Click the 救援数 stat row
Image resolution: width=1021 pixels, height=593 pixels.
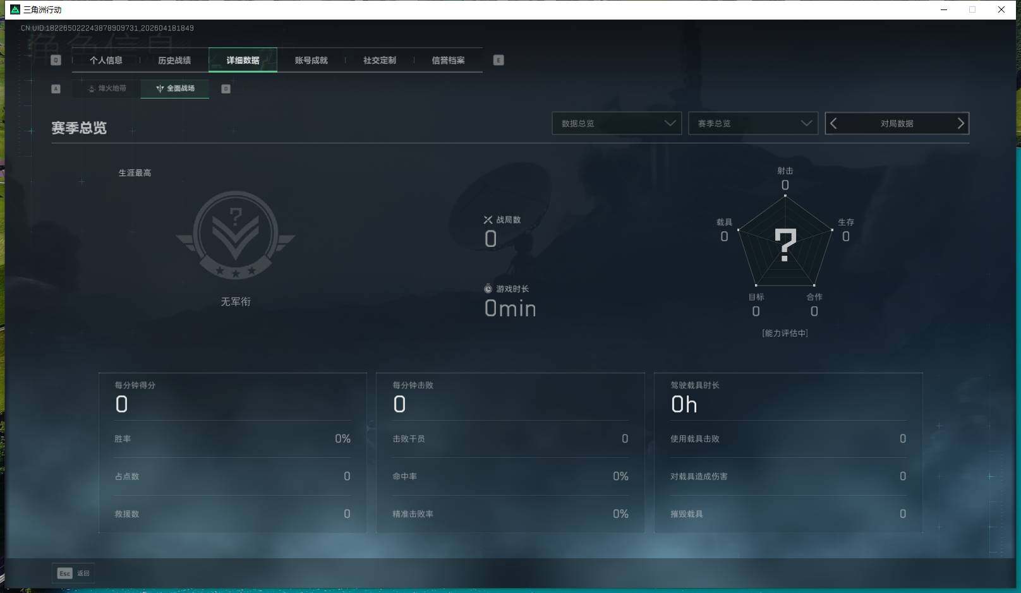(x=233, y=514)
